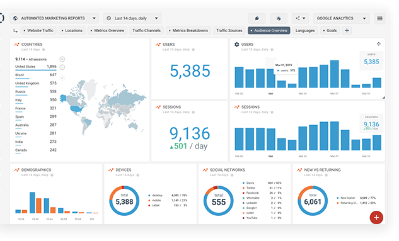Open the Last 14 days, daily date dropdown

[x=132, y=18]
